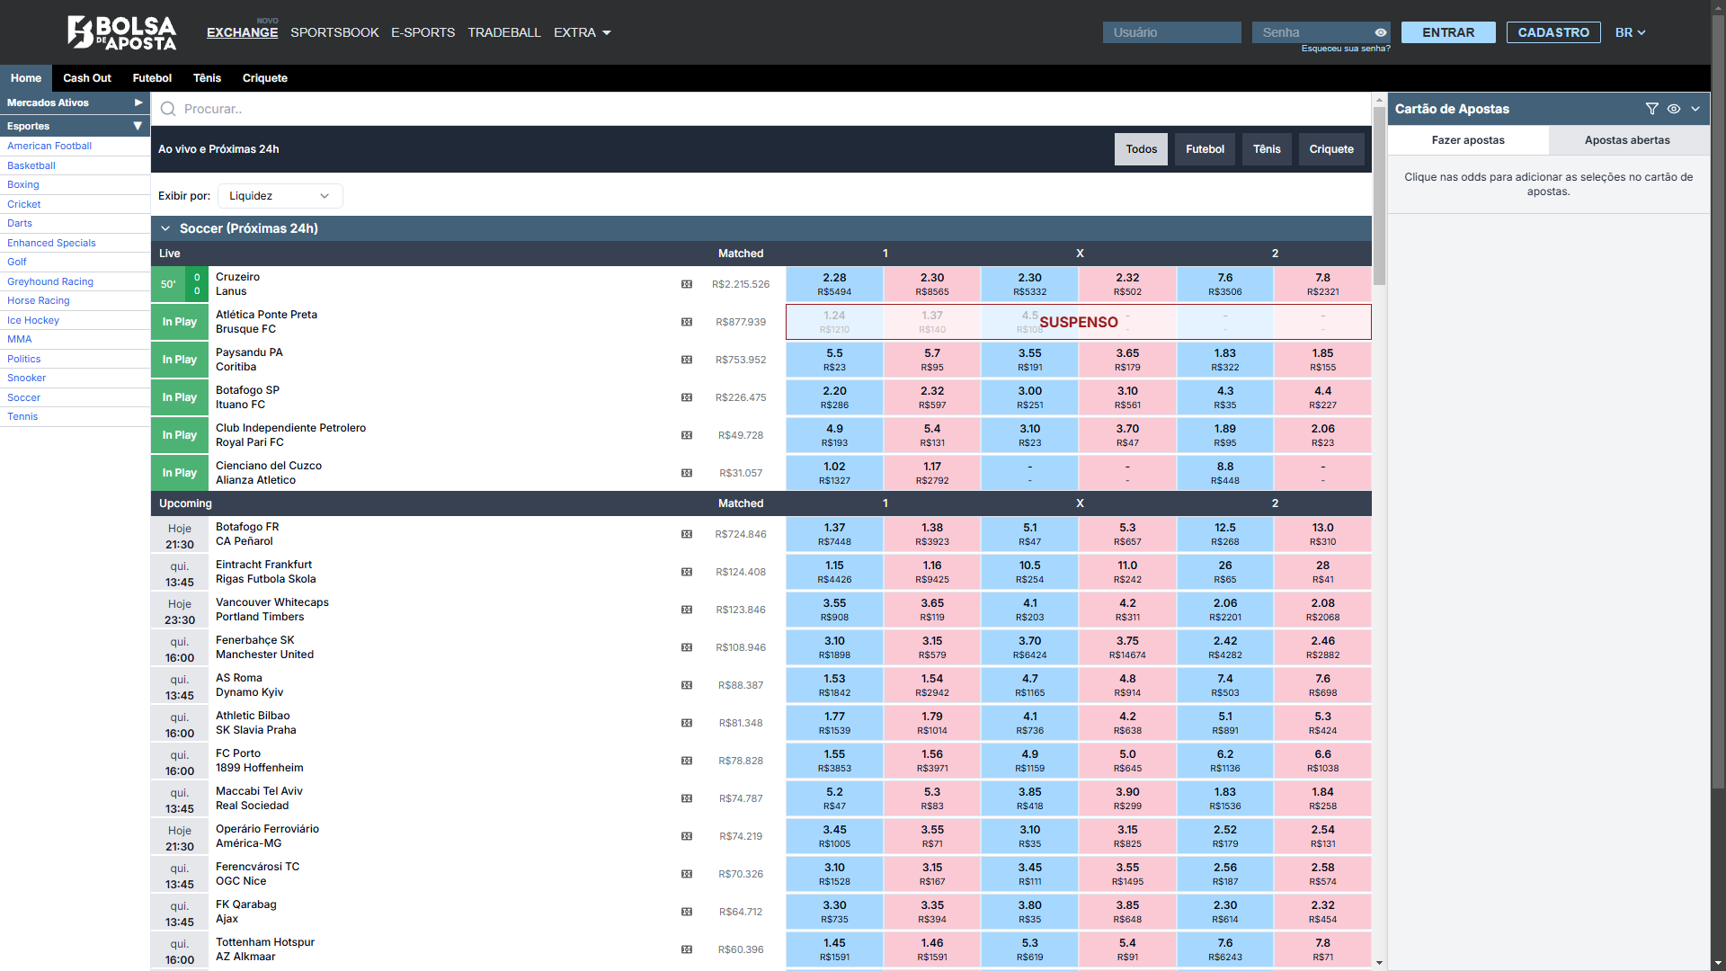Image resolution: width=1726 pixels, height=971 pixels.
Task: Open market icon for Maccabi Tel Aviv row
Action: click(x=687, y=798)
